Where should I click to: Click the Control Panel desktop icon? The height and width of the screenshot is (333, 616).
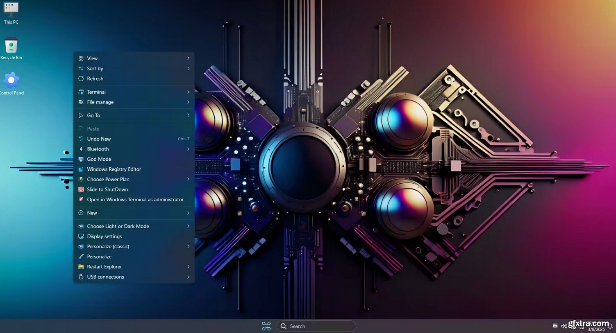(x=11, y=81)
